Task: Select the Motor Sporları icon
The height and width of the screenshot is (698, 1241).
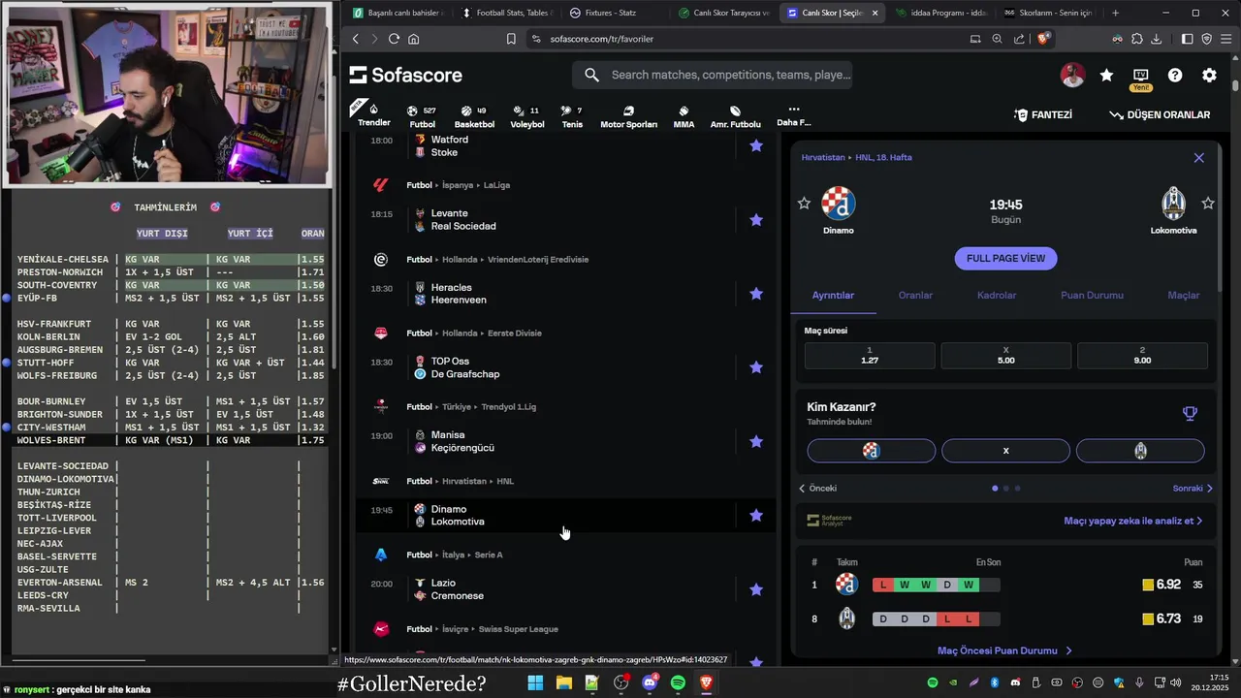Action: coord(628,116)
